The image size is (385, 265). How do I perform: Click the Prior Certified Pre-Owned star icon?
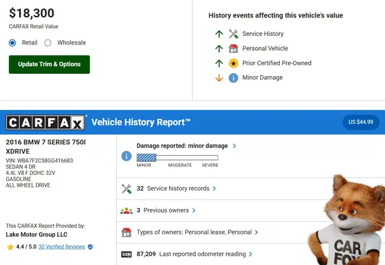click(x=233, y=63)
